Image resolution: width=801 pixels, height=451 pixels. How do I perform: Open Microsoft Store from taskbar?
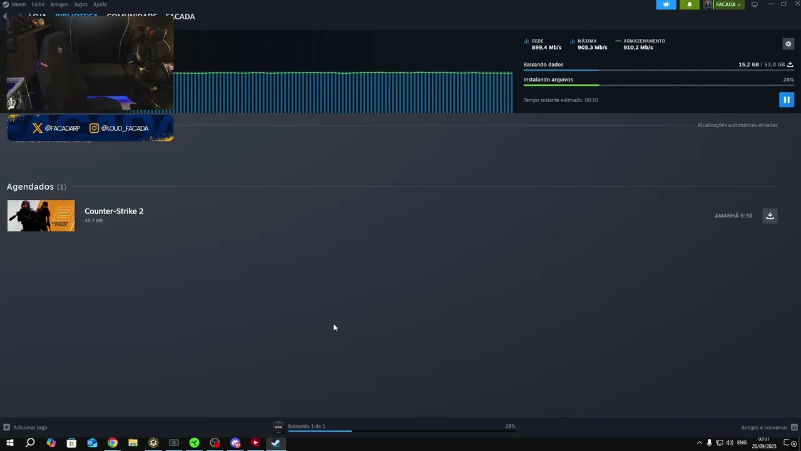click(71, 443)
